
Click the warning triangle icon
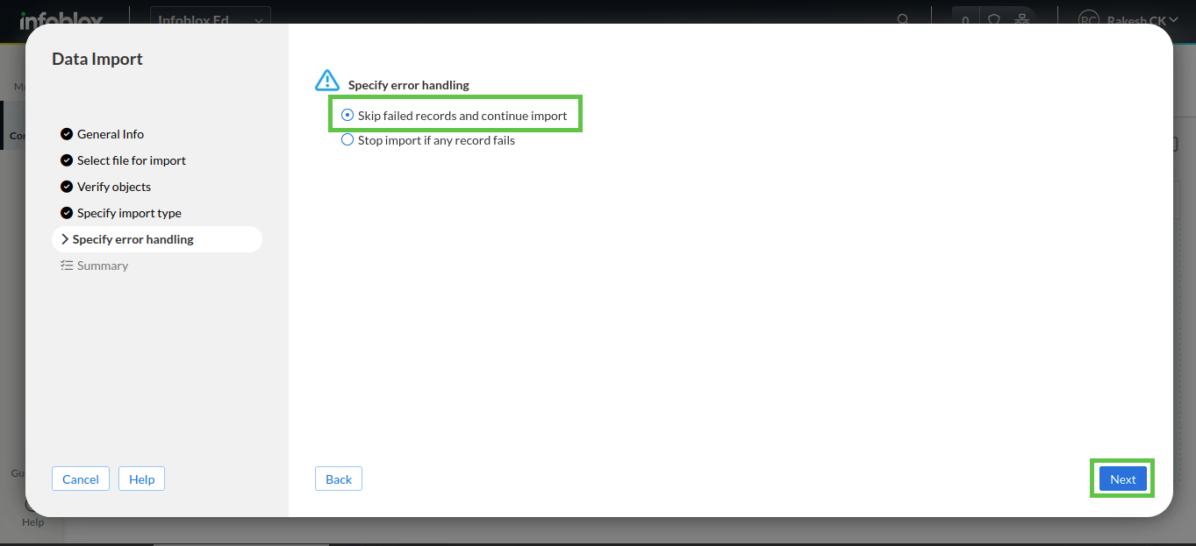(326, 82)
